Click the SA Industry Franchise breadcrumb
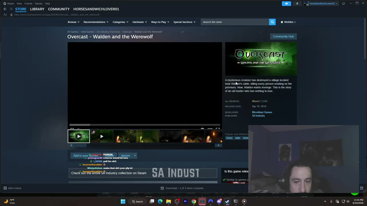 [108, 32]
